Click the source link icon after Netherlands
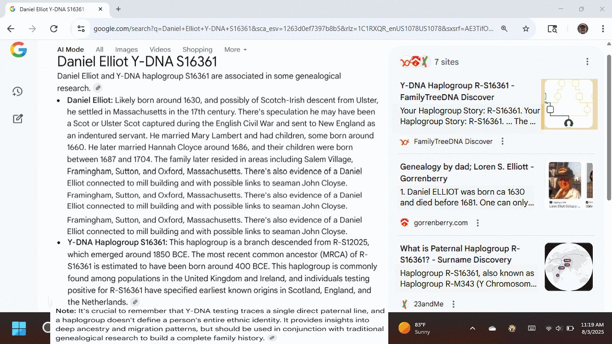The image size is (612, 344). click(x=135, y=302)
